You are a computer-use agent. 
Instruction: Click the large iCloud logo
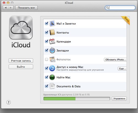tap(21, 28)
